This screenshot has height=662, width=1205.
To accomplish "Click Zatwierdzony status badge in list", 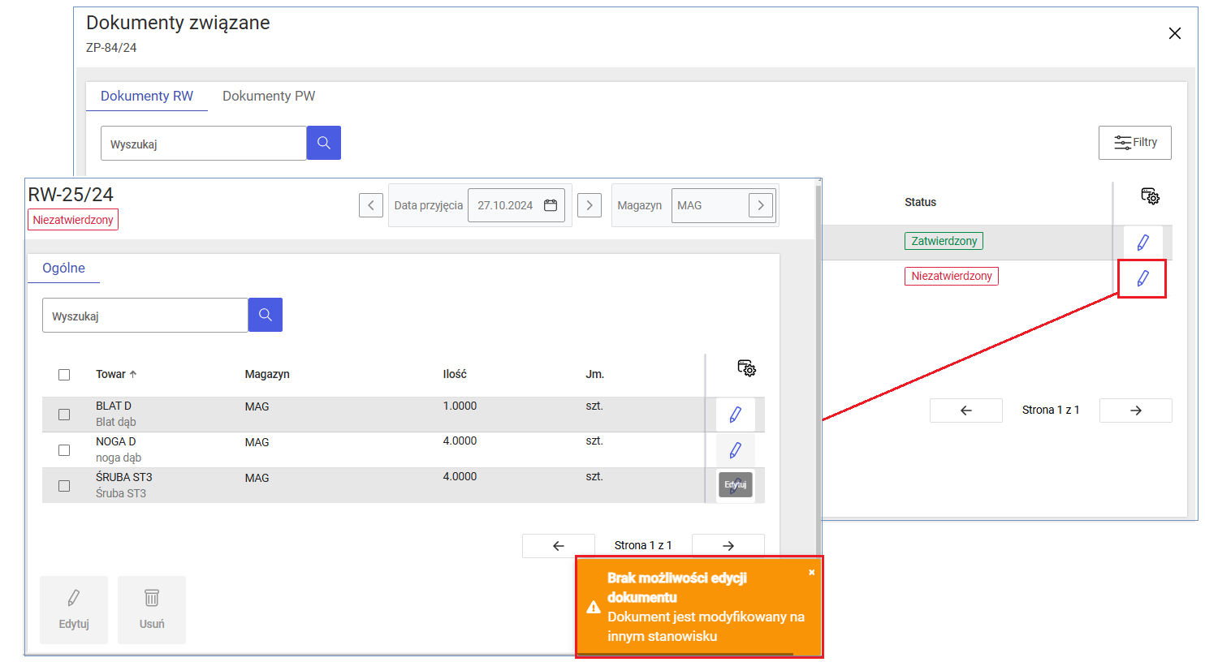I will pyautogui.click(x=944, y=241).
